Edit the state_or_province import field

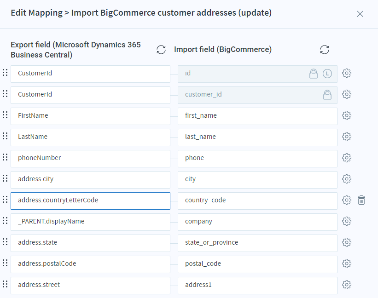coord(257,243)
